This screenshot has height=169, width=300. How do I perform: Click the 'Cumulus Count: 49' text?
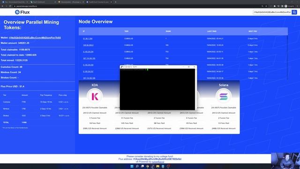tap(11, 67)
